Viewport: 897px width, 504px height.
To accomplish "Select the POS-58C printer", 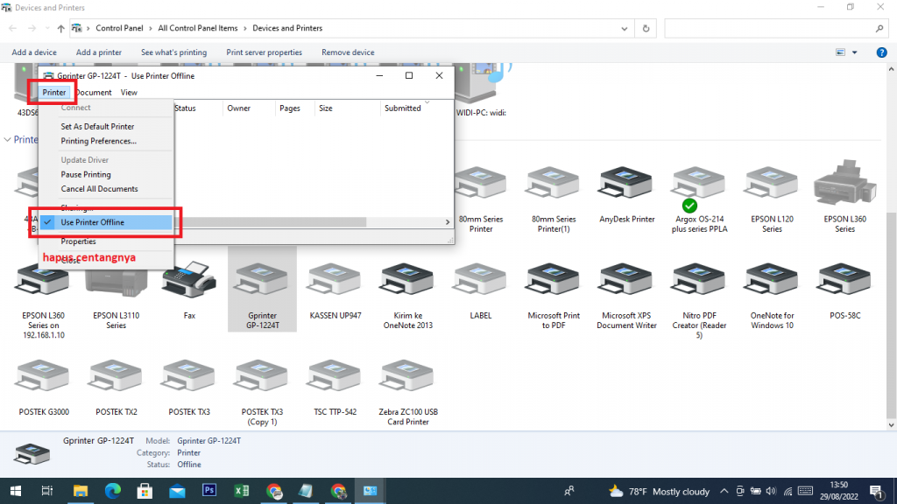I will tap(844, 290).
